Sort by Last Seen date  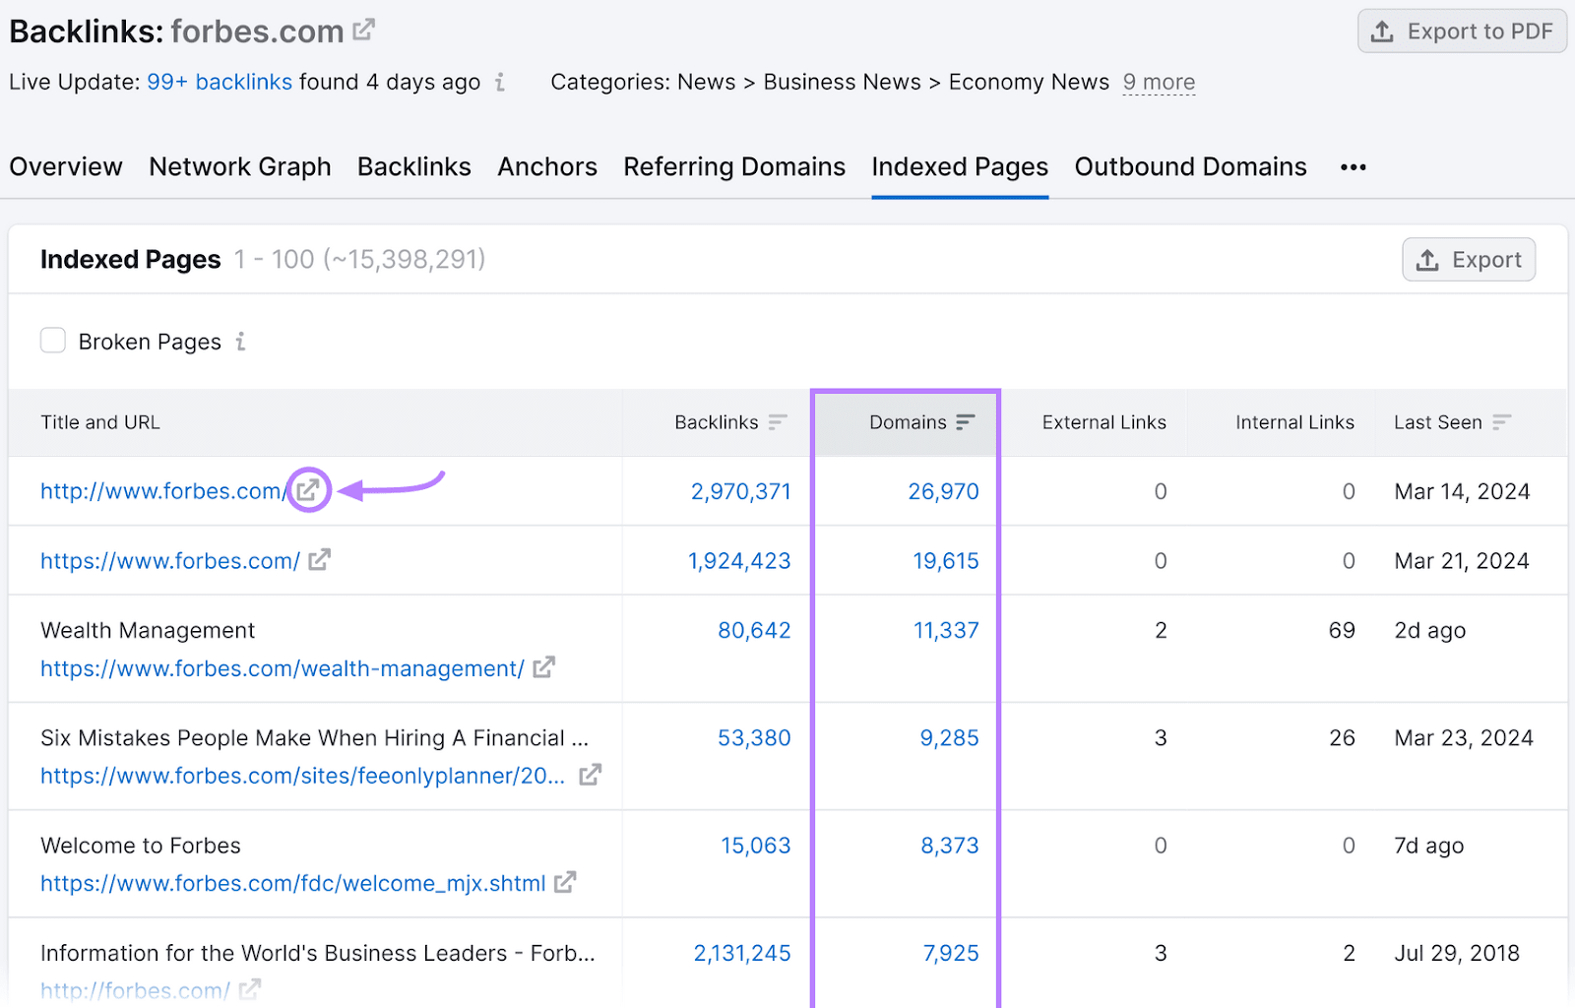click(x=1502, y=422)
